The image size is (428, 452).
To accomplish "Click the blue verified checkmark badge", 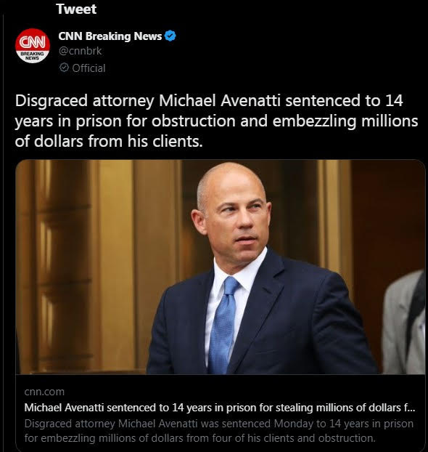I will 170,36.
